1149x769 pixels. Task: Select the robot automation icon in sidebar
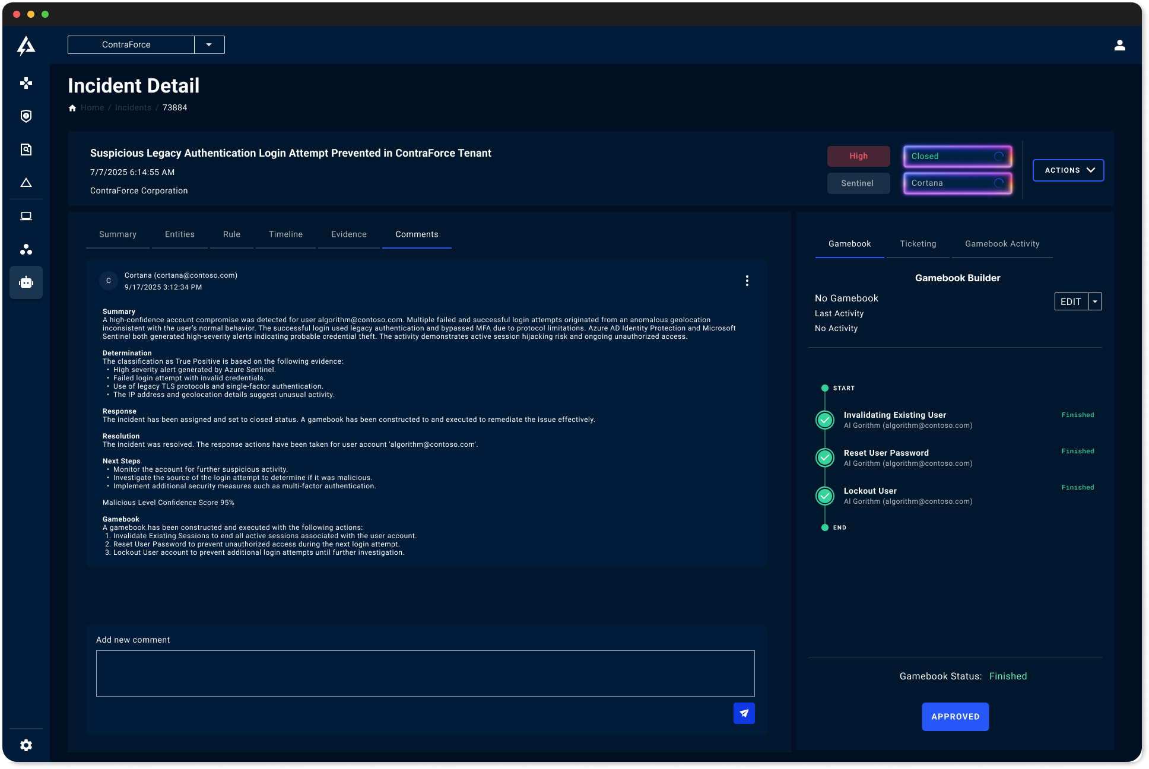pyautogui.click(x=26, y=282)
